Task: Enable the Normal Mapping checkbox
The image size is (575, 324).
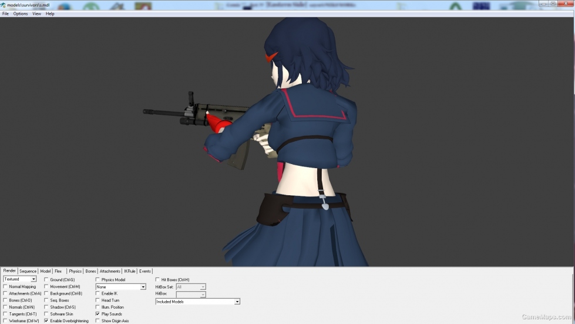Action: coord(5,286)
